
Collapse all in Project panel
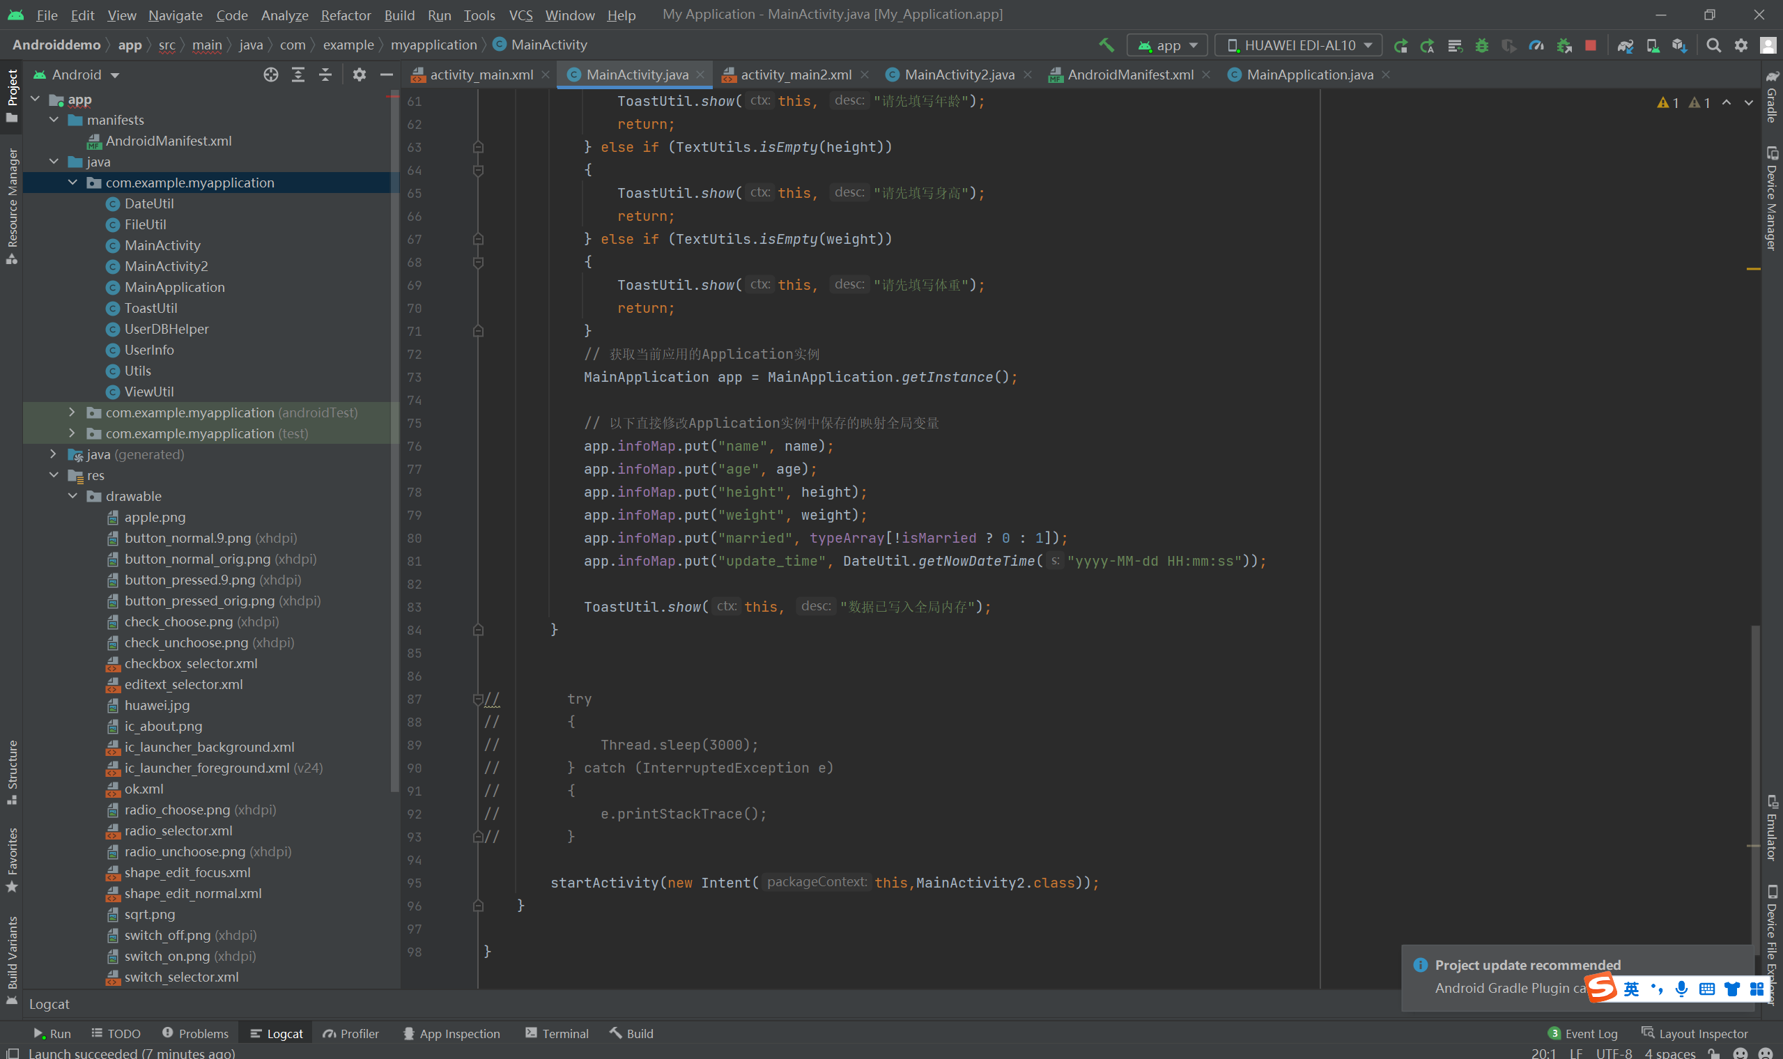(x=325, y=75)
